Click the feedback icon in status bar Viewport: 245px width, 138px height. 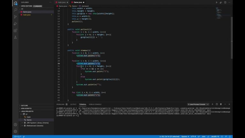pos(226,137)
